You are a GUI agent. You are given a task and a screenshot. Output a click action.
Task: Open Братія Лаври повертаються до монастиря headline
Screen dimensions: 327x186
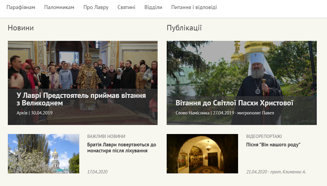coord(121,148)
